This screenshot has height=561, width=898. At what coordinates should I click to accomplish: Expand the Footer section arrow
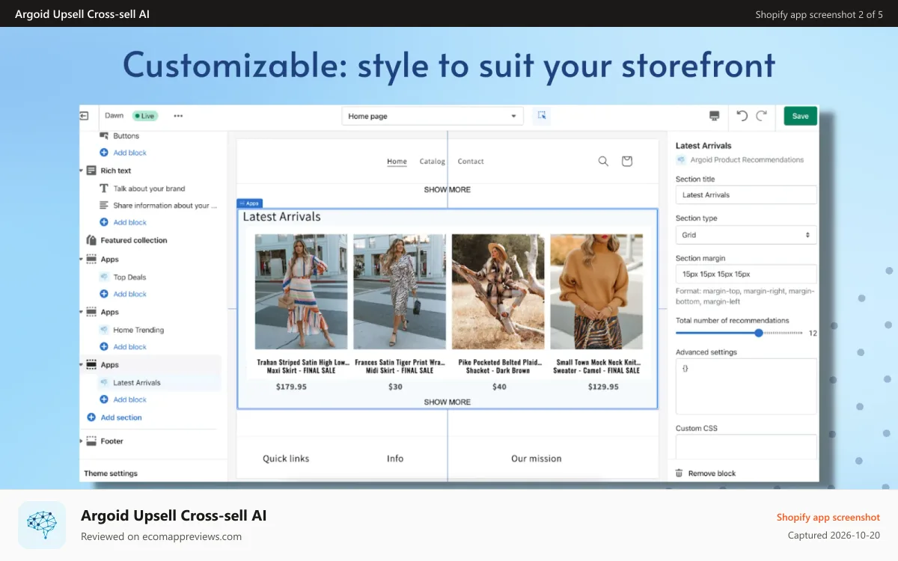click(82, 441)
